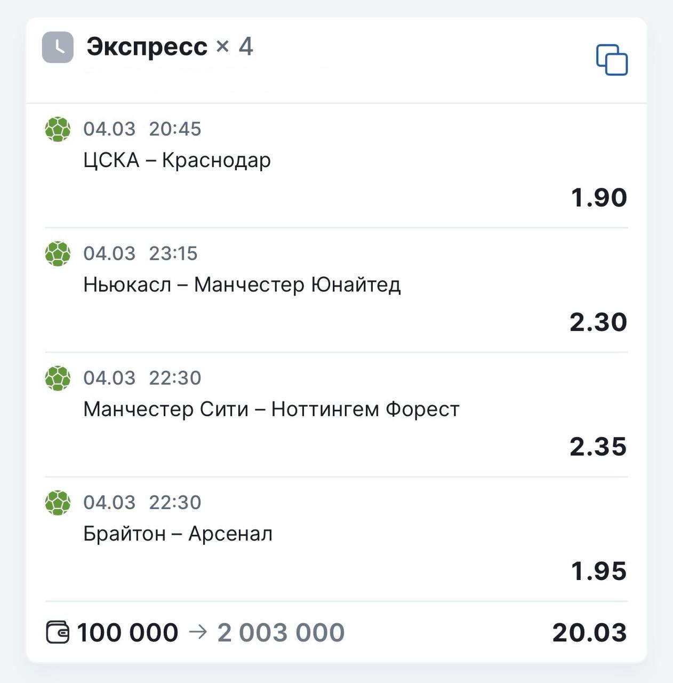Click the total odds 20.03
The image size is (673, 683).
(589, 632)
